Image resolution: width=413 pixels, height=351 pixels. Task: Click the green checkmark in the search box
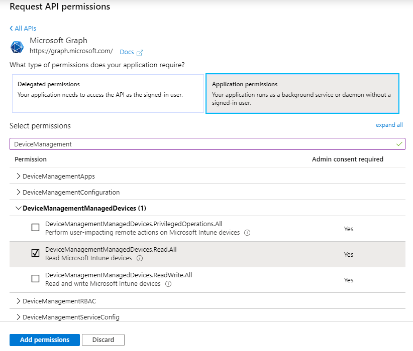pos(399,144)
